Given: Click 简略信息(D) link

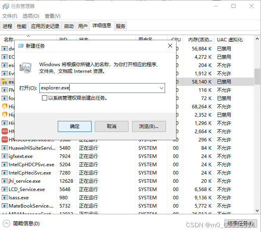Looking at the screenshot, I should tap(26, 223).
